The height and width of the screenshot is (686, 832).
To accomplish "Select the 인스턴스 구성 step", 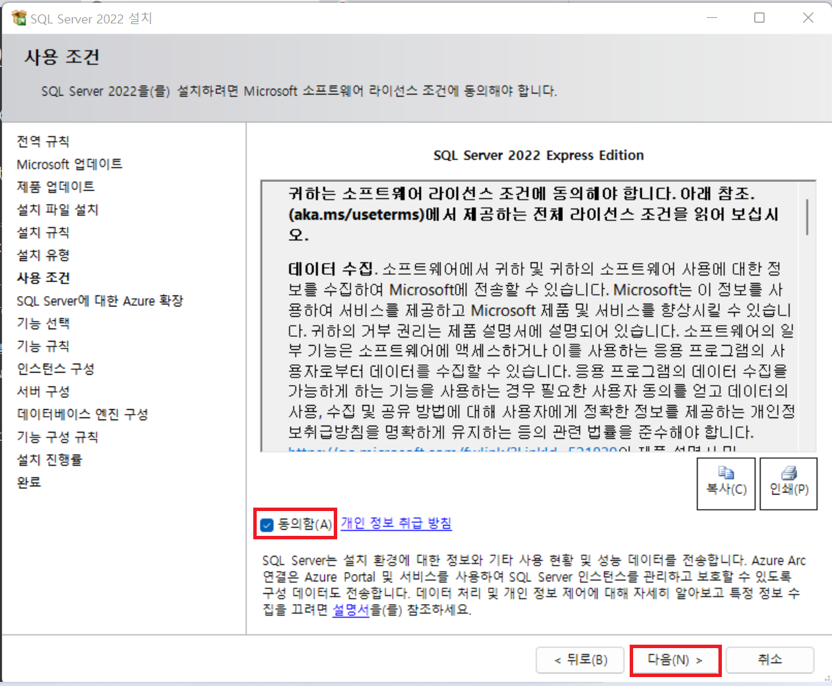I will 56,368.
